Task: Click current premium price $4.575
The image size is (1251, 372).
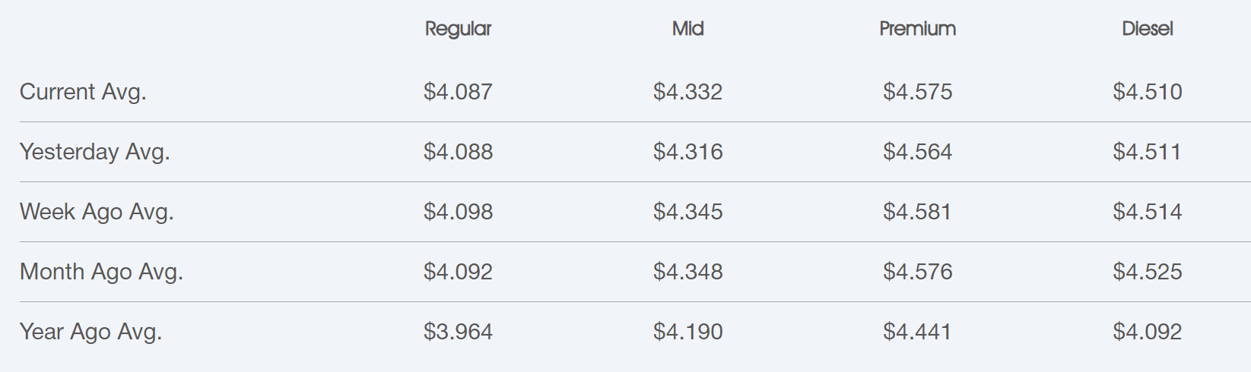Action: click(x=917, y=92)
